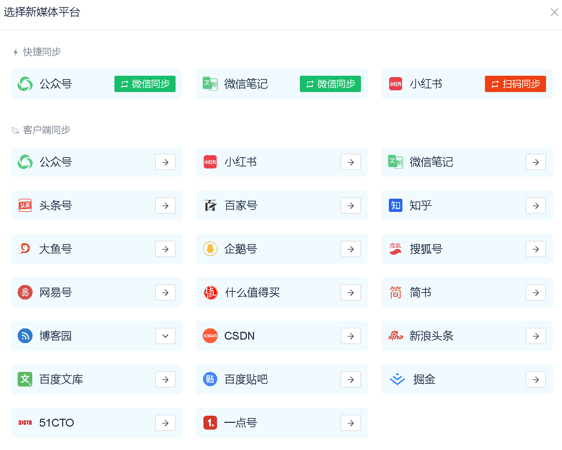
Task: Open the 51CTO arrow button
Action: pyautogui.click(x=165, y=423)
